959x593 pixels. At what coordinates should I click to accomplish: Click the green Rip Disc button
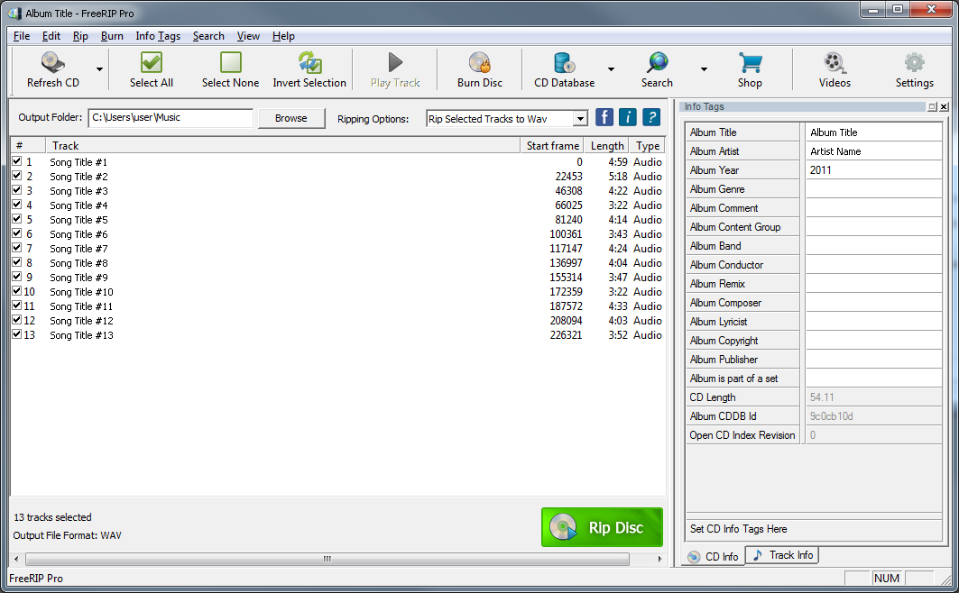coord(602,527)
